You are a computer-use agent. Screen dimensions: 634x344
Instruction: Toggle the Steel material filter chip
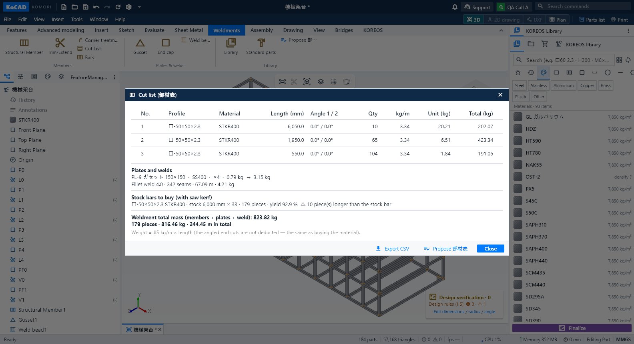(x=520, y=86)
